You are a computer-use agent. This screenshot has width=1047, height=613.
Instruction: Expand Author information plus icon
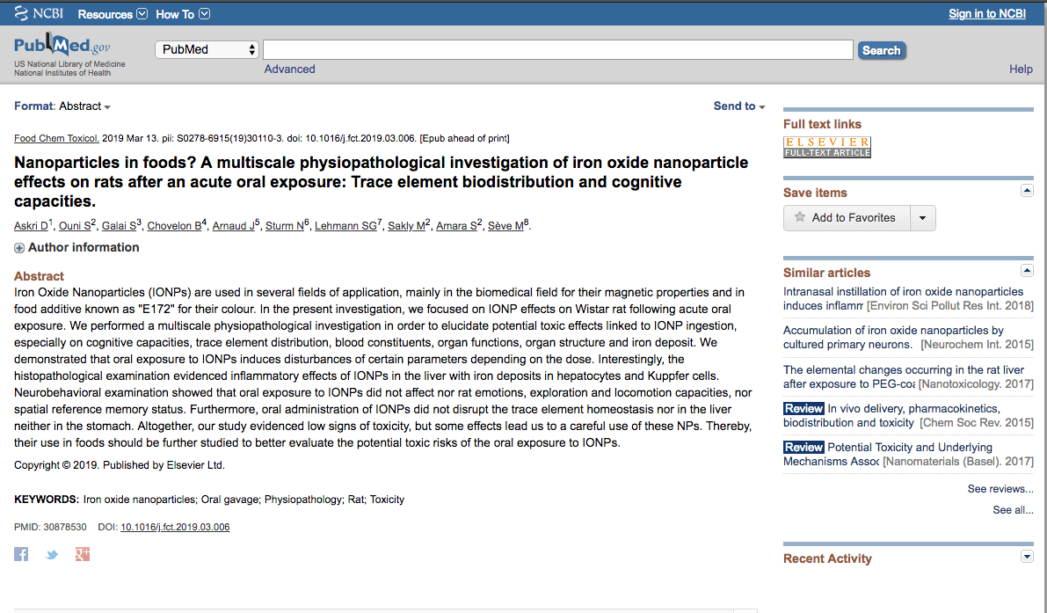click(x=19, y=248)
